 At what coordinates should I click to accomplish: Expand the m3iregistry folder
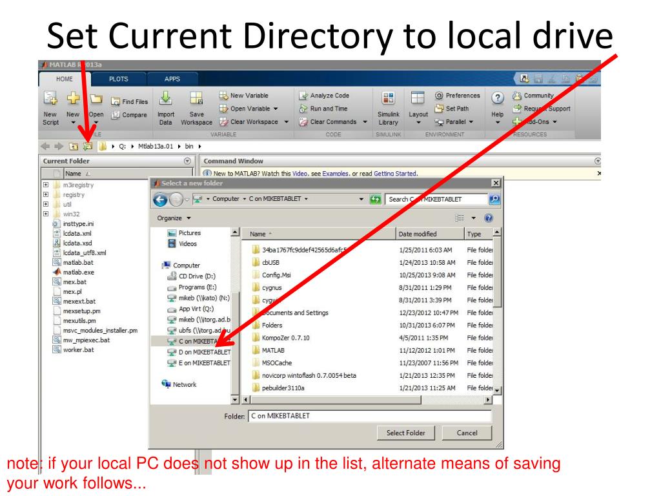click(46, 185)
